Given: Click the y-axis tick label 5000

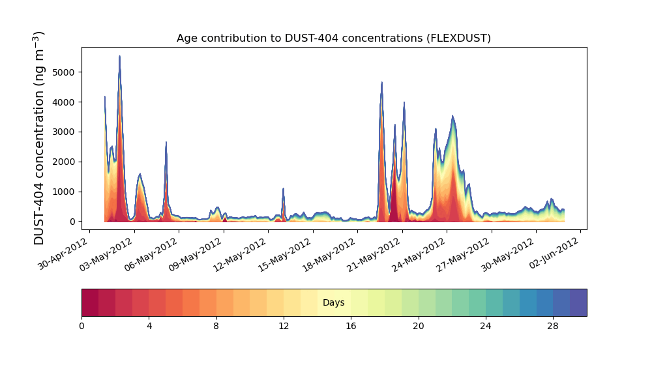Looking at the screenshot, I should tap(64, 72).
